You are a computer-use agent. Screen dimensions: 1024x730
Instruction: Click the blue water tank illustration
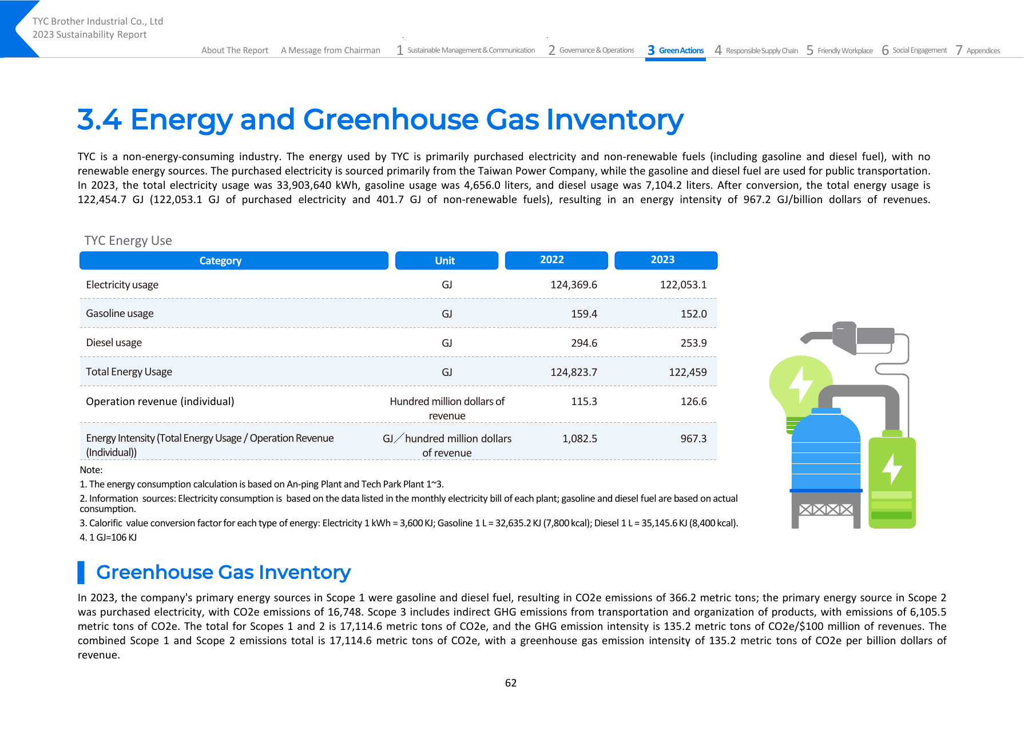[826, 450]
